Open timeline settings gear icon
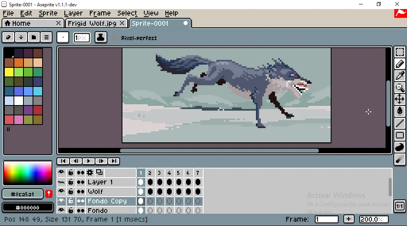 [90, 172]
